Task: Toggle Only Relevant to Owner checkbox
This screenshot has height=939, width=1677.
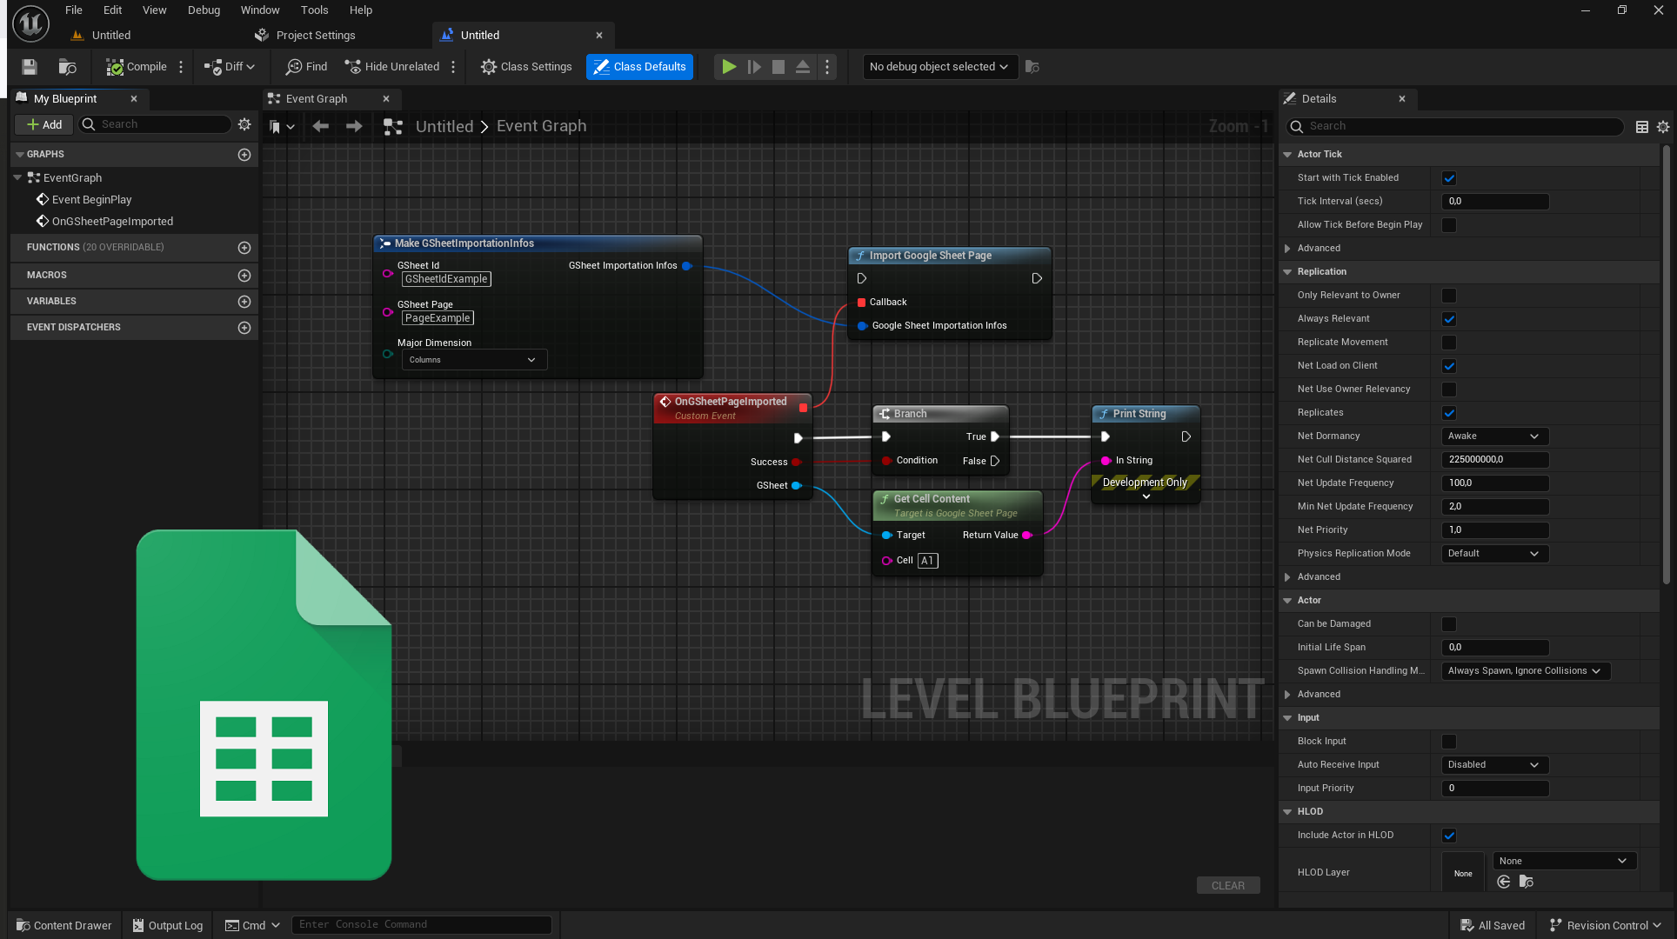Action: click(x=1449, y=296)
